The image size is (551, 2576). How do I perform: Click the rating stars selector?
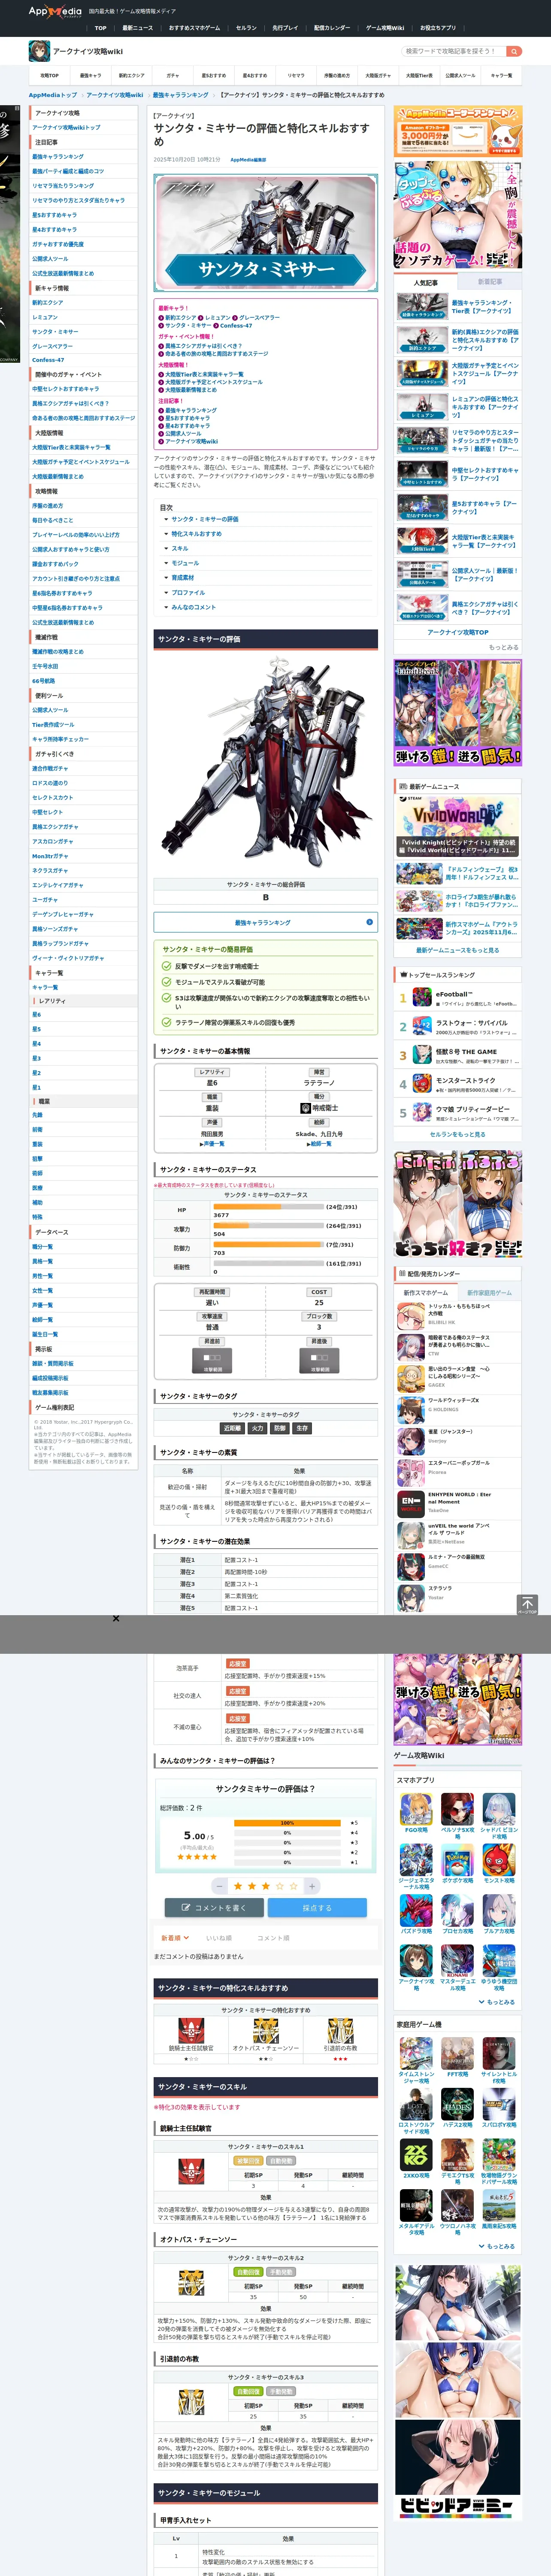(x=266, y=1885)
